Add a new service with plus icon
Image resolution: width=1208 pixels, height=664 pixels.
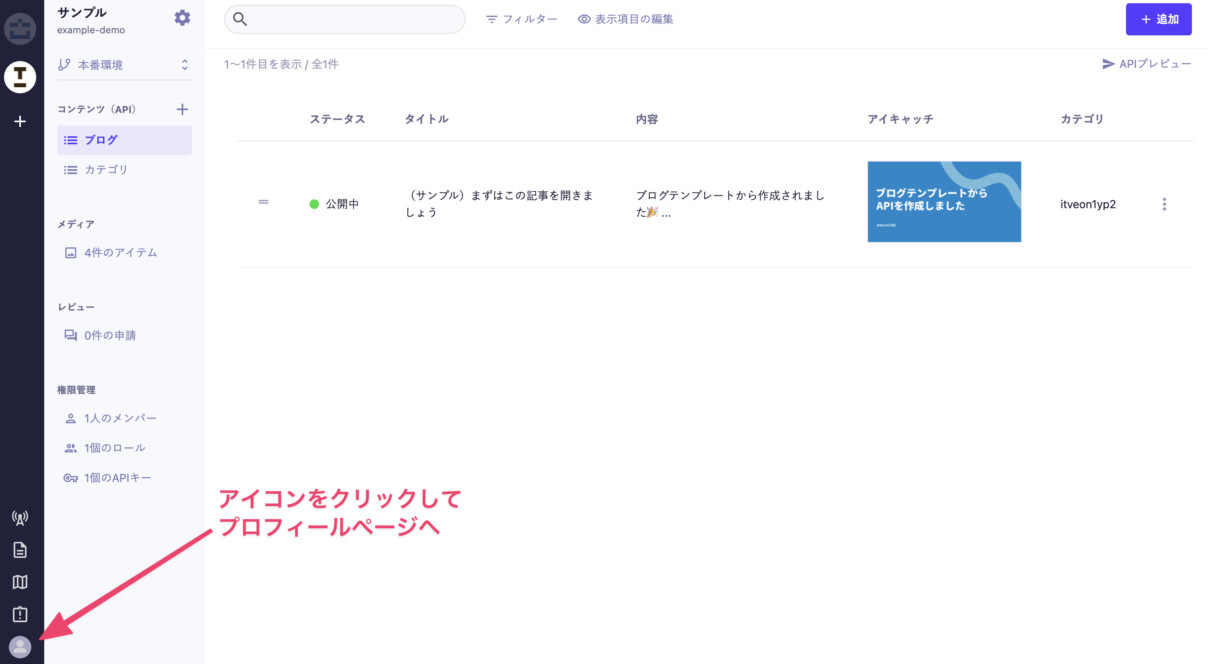[x=20, y=121]
